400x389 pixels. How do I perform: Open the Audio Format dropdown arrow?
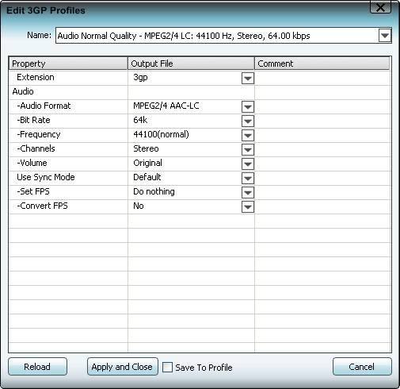click(248, 107)
